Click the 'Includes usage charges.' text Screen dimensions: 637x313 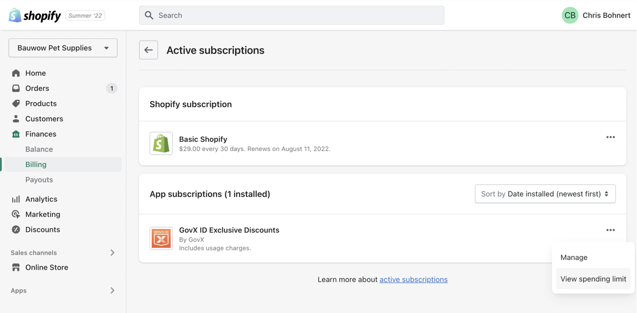click(215, 248)
